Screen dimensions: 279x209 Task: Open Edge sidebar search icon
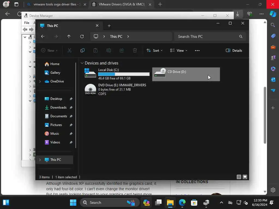click(273, 25)
